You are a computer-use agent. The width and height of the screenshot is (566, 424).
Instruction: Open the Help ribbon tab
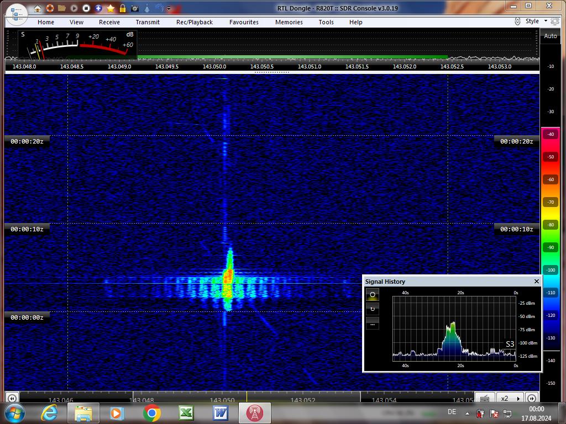(x=355, y=22)
